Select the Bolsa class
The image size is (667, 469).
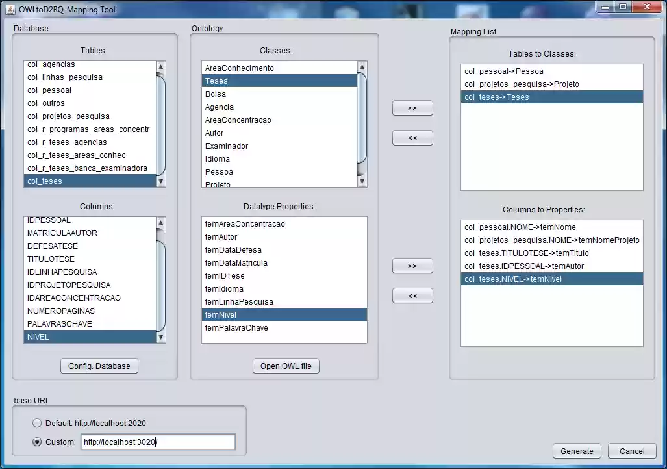tap(216, 94)
